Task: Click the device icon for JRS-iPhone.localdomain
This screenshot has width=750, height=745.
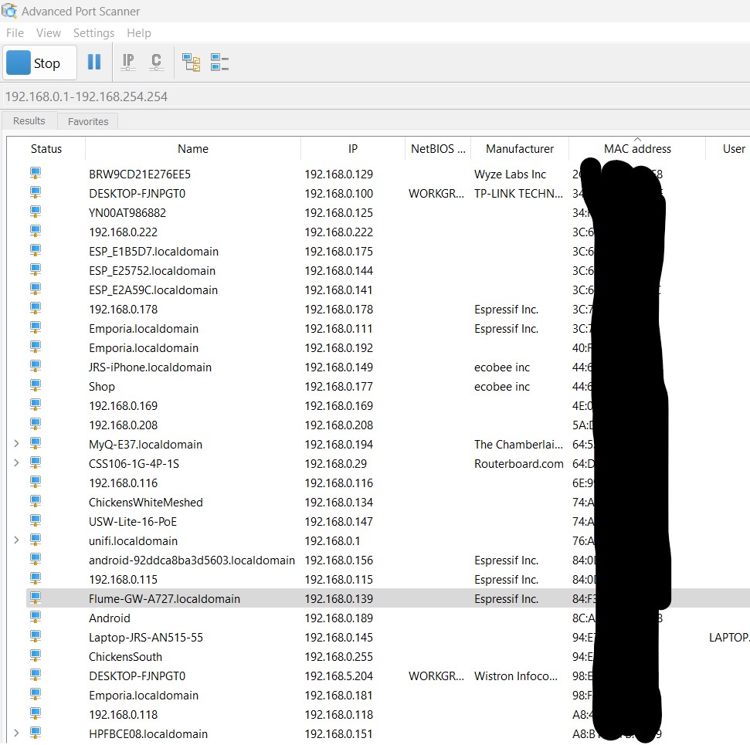Action: tap(36, 366)
